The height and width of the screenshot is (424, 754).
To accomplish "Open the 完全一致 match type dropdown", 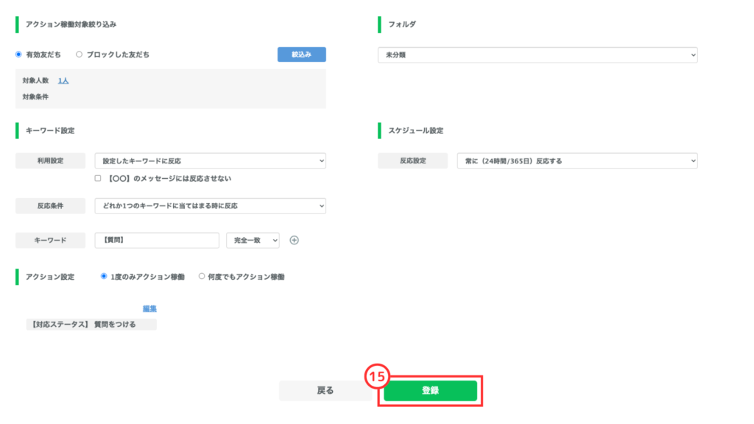I will coord(253,241).
